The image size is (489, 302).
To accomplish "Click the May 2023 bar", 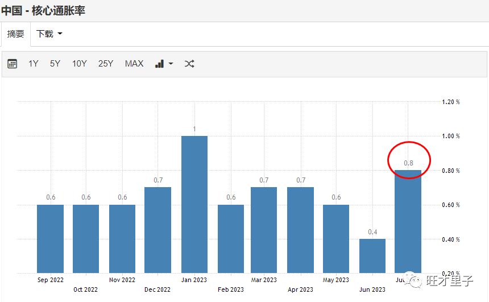I will click(336, 239).
